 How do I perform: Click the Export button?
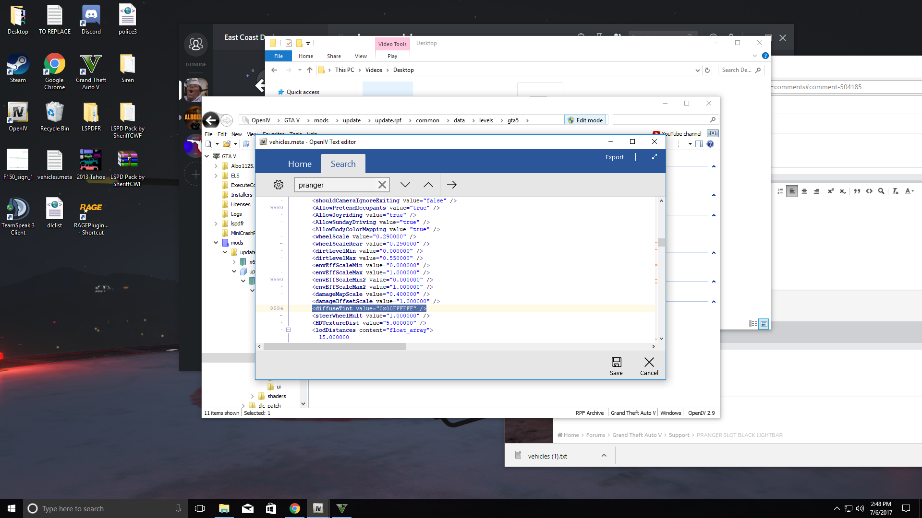click(614, 157)
